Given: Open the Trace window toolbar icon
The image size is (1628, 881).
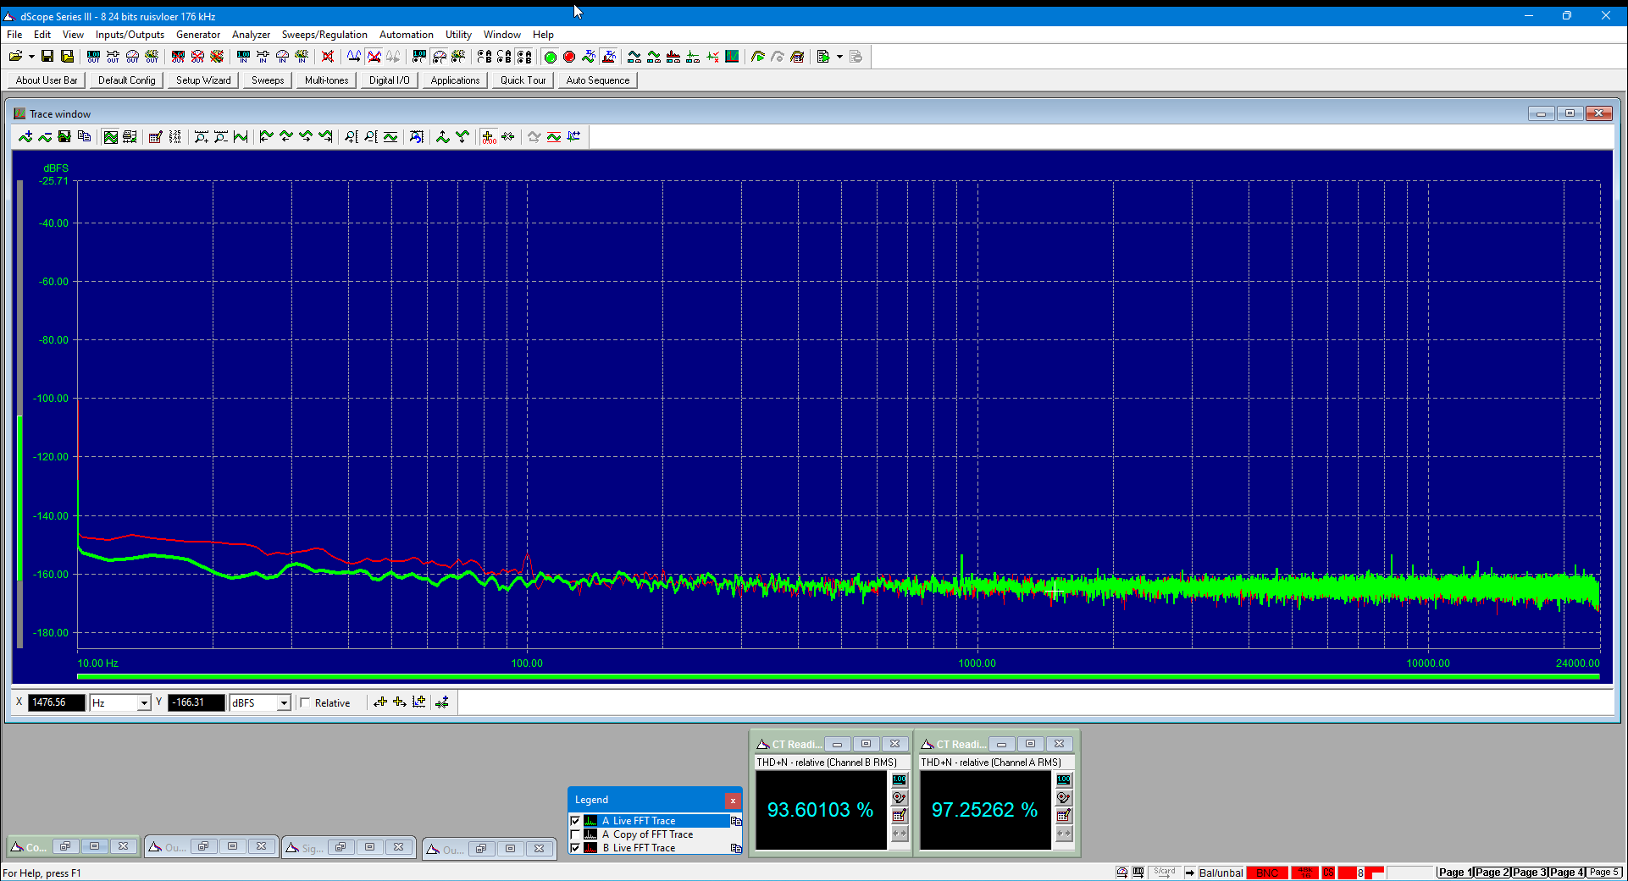Looking at the screenshot, I should pyautogui.click(x=732, y=57).
